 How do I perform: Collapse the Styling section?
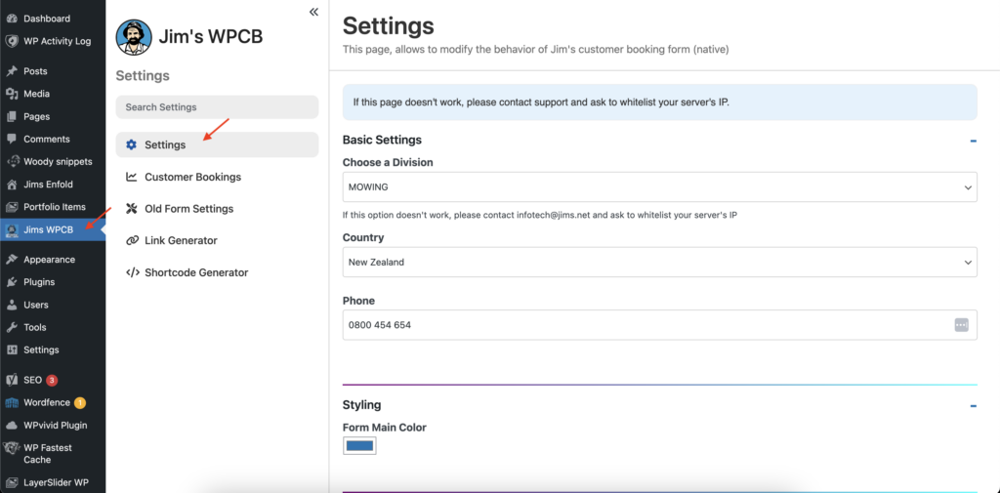click(x=973, y=405)
